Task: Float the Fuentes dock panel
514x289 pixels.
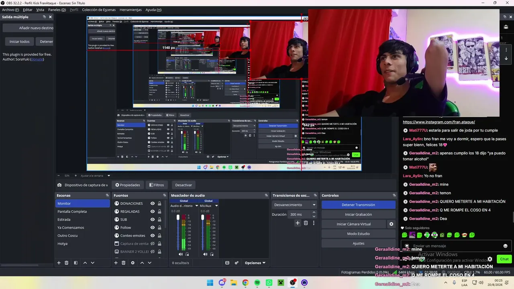Action: point(164,195)
